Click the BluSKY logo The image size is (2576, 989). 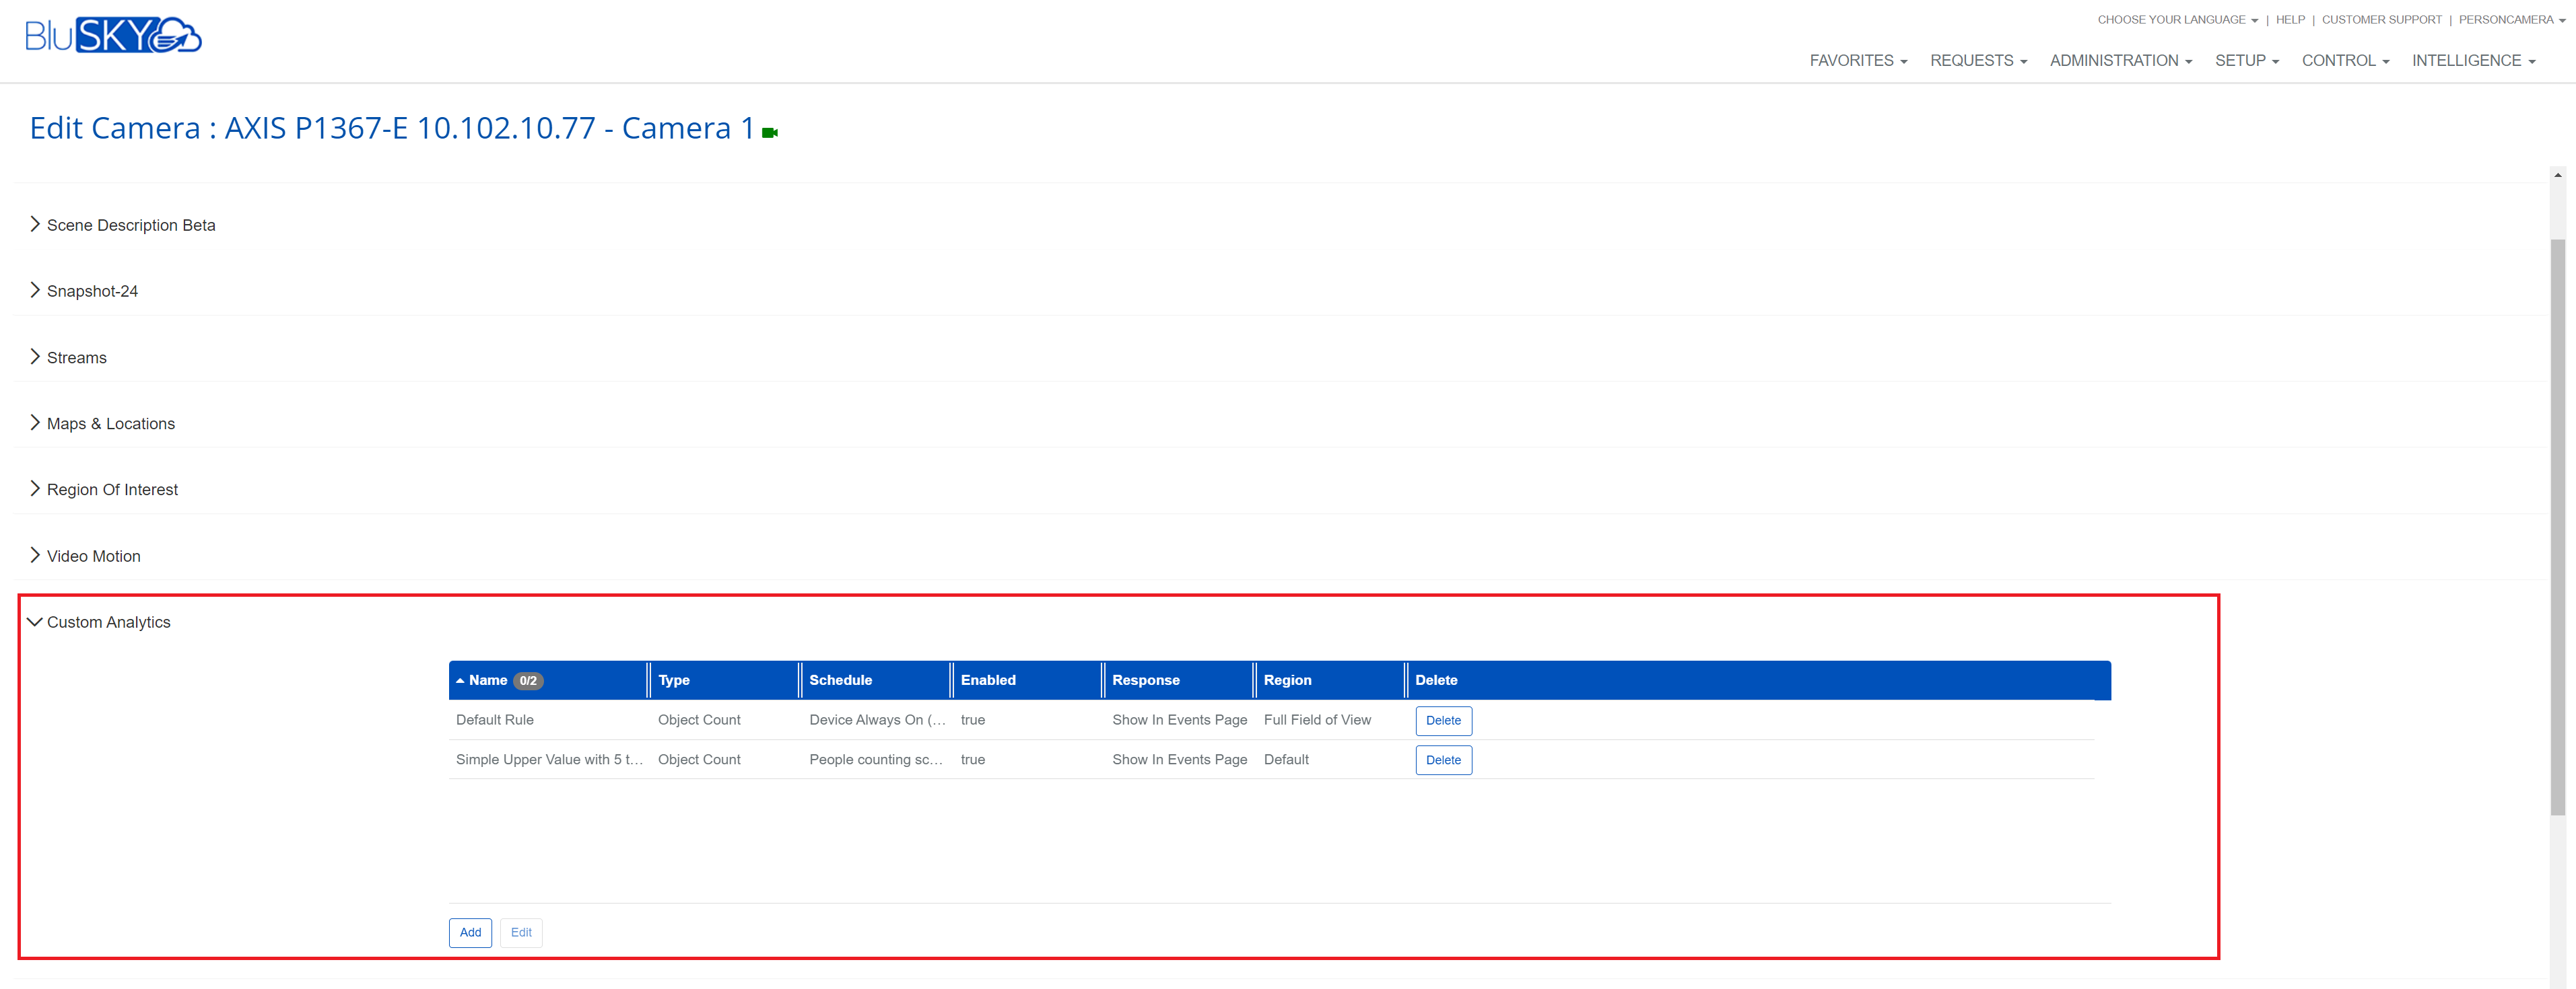click(x=113, y=36)
